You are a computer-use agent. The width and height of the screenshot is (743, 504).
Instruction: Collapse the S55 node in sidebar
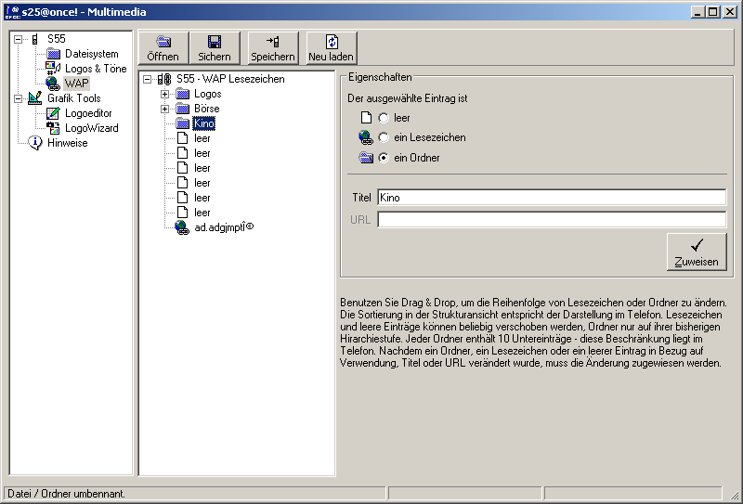(x=18, y=39)
